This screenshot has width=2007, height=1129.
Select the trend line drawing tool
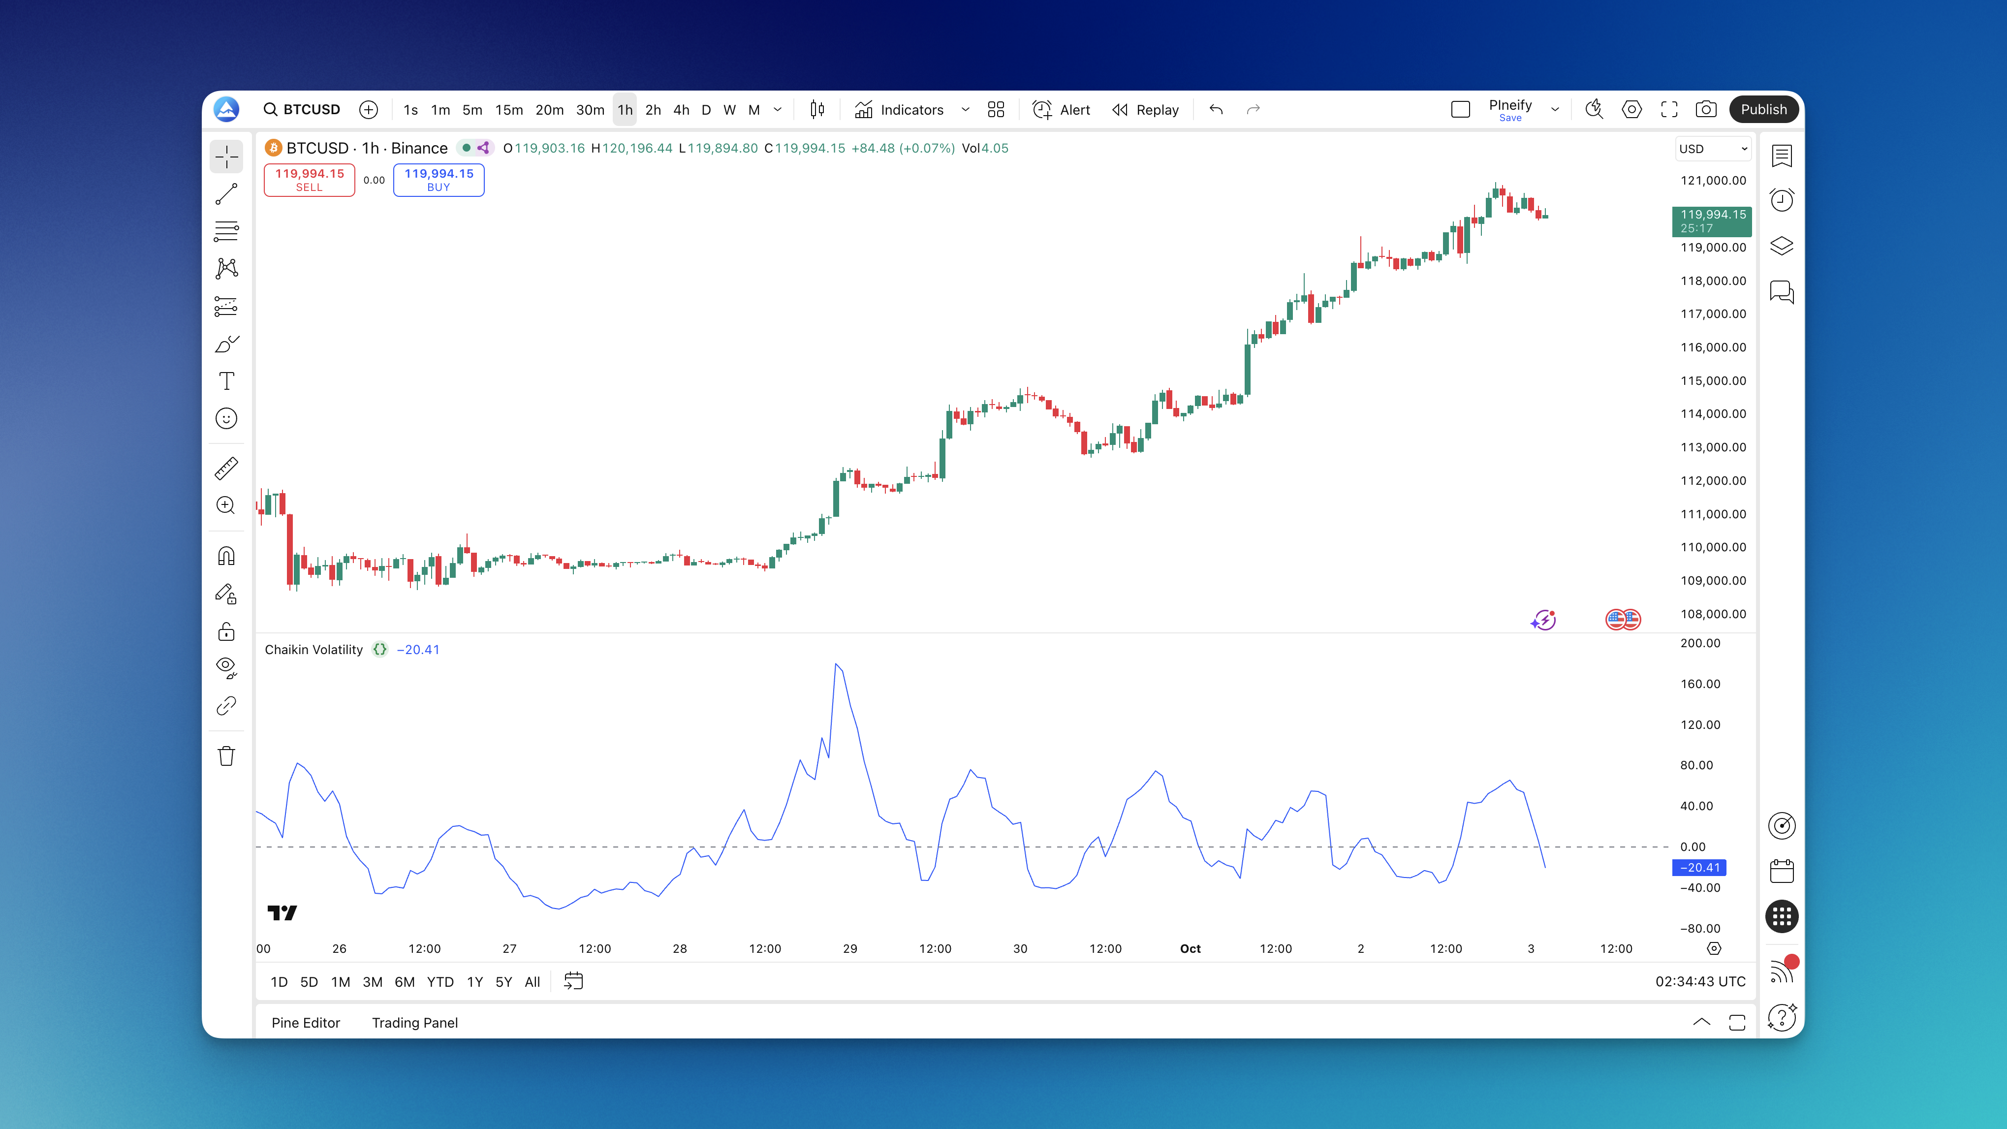pos(226,194)
